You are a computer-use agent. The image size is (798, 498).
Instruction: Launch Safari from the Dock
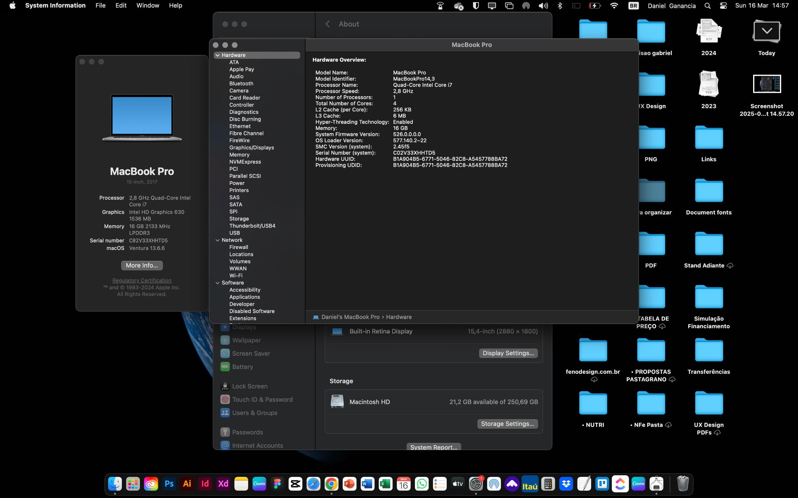[313, 483]
